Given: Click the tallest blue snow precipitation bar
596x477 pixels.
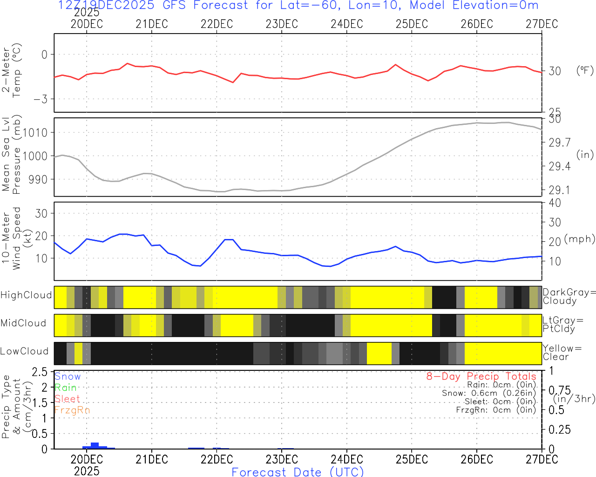Looking at the screenshot, I should (95, 445).
